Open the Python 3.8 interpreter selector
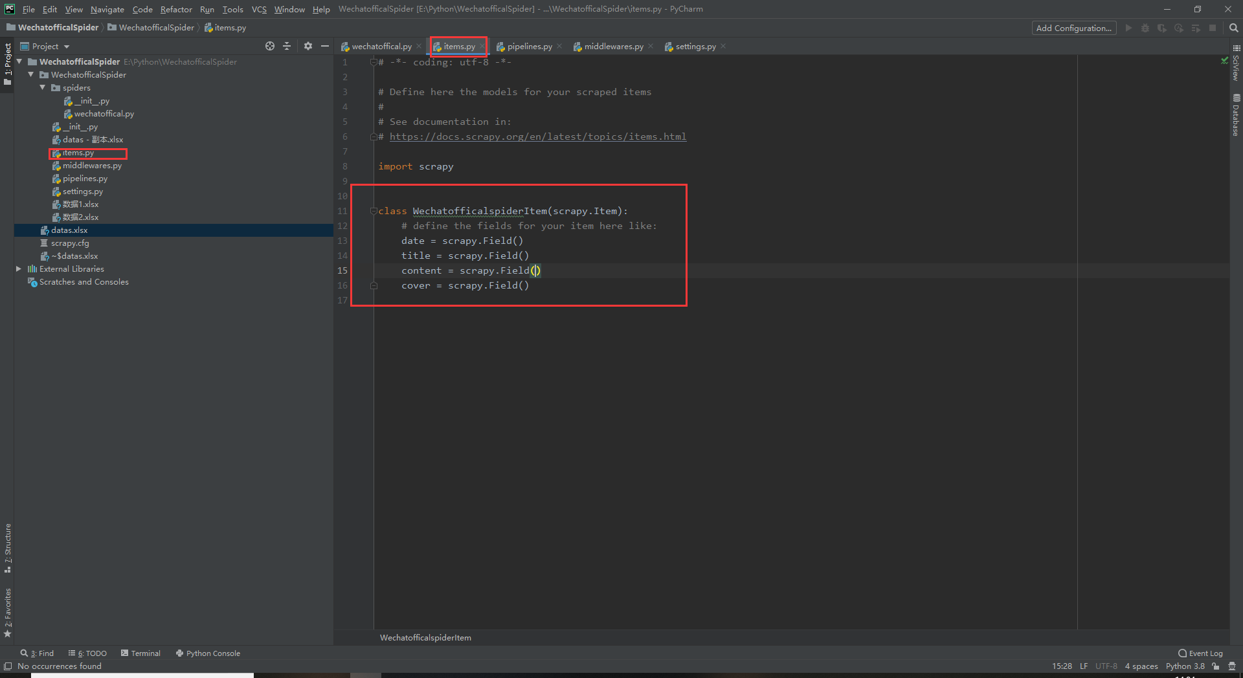 click(1185, 666)
